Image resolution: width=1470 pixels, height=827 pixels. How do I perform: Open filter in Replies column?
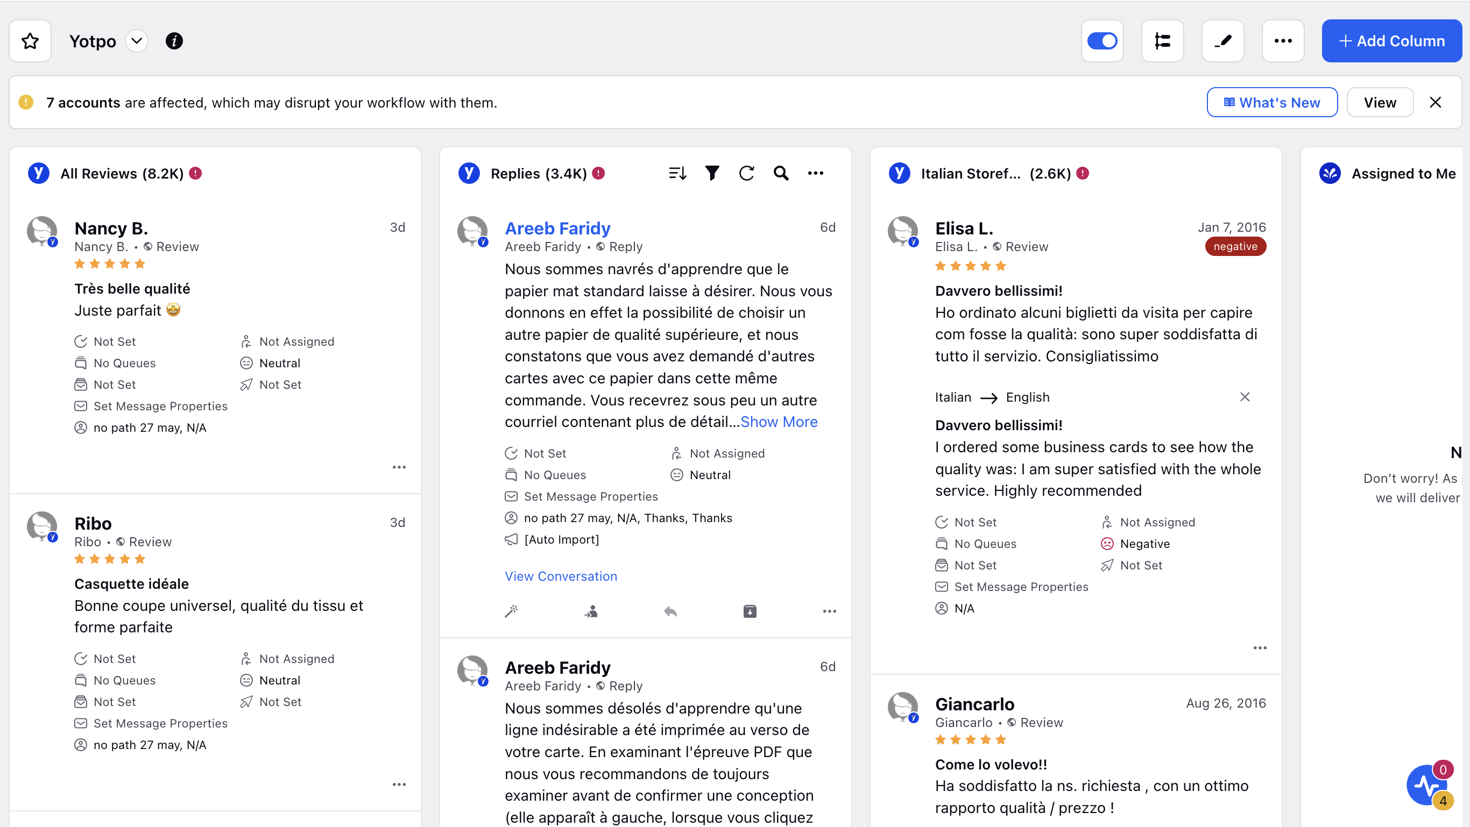click(712, 173)
